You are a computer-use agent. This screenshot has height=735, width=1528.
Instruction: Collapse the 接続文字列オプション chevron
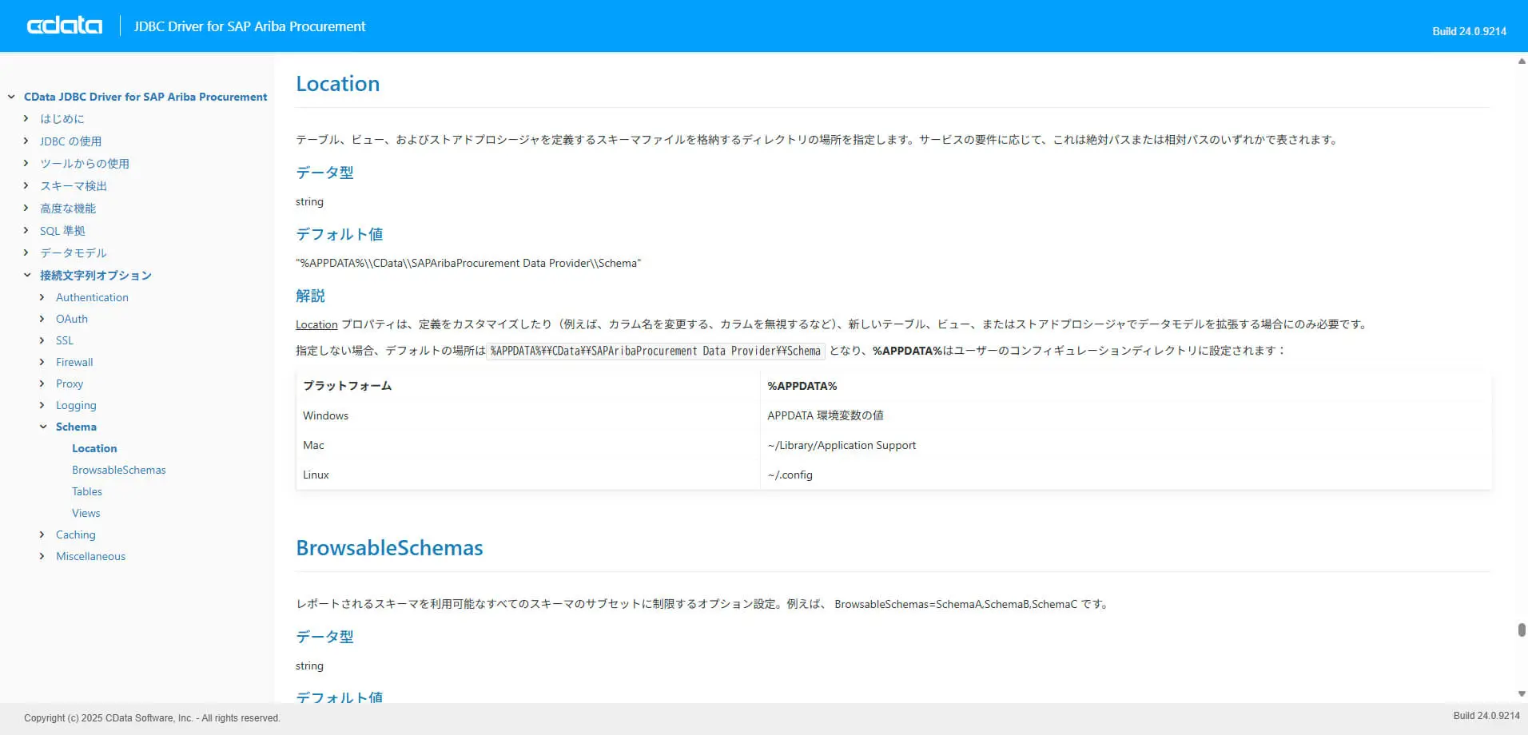(x=26, y=275)
